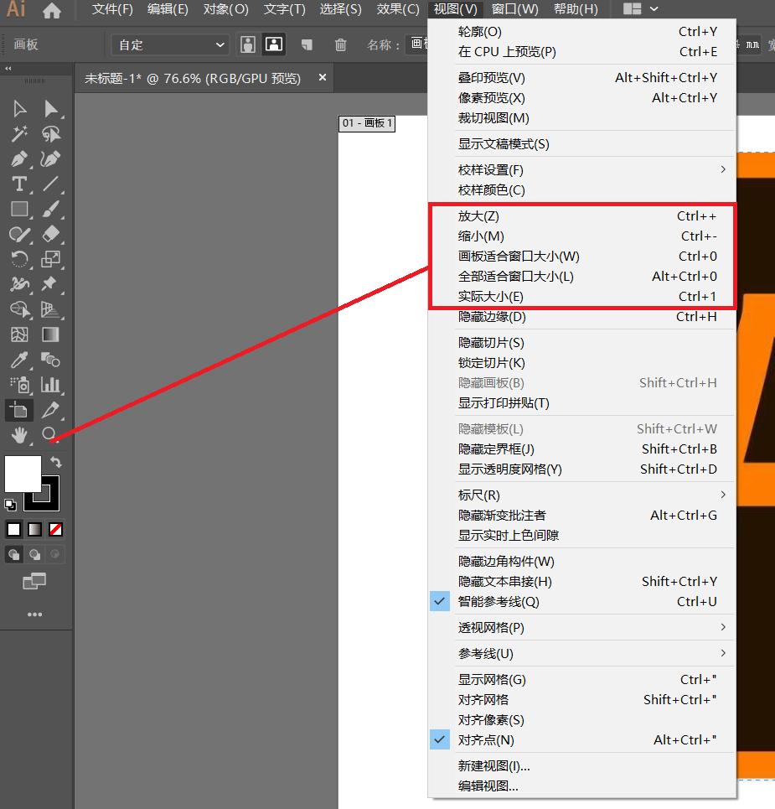The height and width of the screenshot is (809, 775).
Task: Apply the Gradient swatch button
Action: [x=35, y=529]
